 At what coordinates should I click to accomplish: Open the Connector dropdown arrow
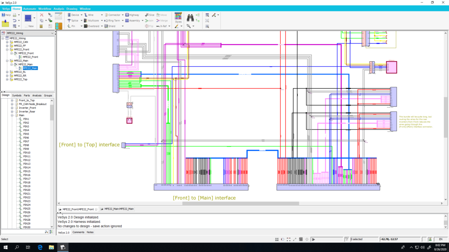click(x=123, y=15)
